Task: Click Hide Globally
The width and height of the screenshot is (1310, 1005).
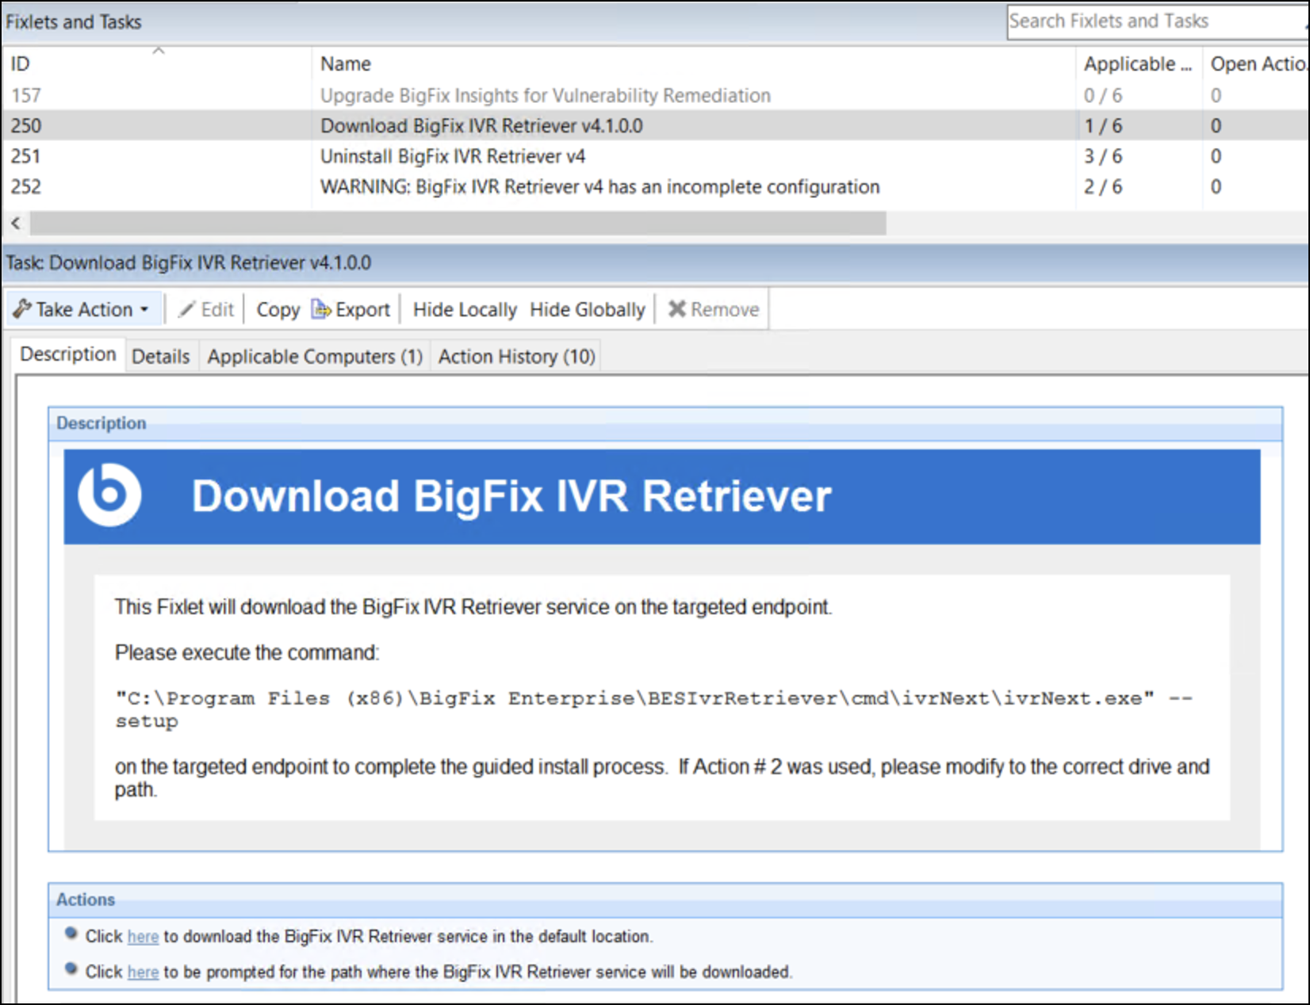Action: [x=588, y=309]
